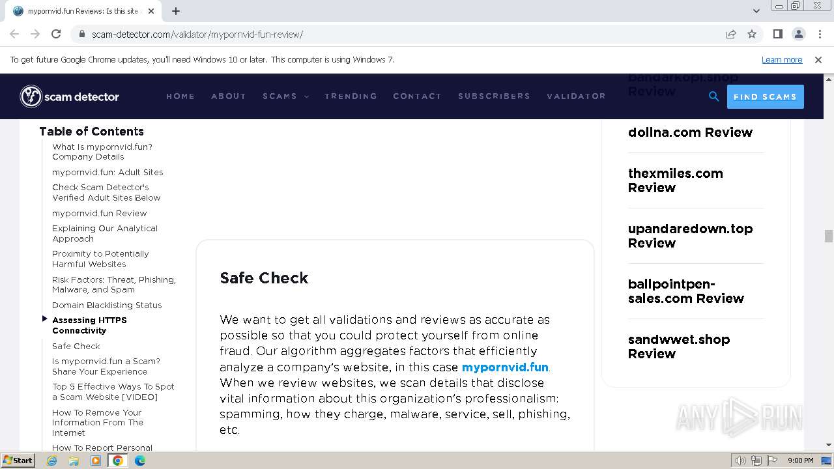This screenshot has height=469, width=834.
Task: Open the Chrome profile avatar
Action: pyautogui.click(x=798, y=34)
